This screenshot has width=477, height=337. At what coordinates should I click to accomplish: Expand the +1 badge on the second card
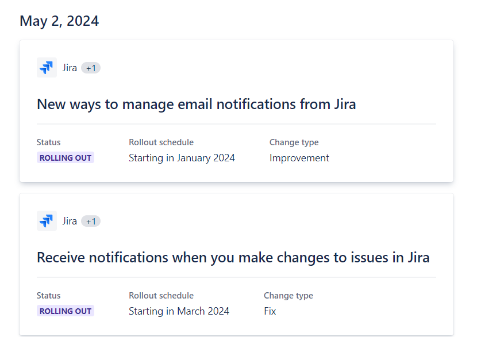tap(91, 220)
